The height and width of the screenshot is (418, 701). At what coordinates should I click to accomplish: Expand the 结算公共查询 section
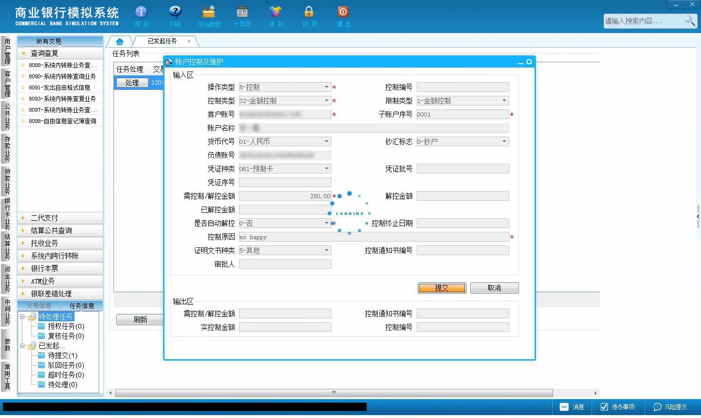60,230
